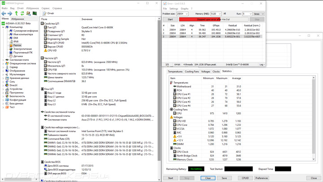Click the All memory button in LinX
The width and height of the screenshot is (323, 182).
pos(225,13)
